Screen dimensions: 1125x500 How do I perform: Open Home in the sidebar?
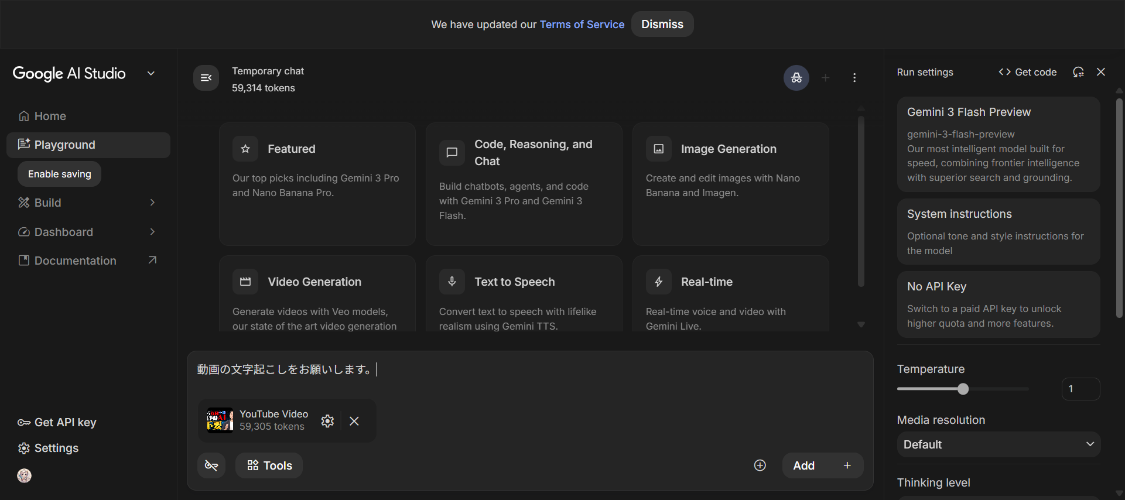point(50,117)
